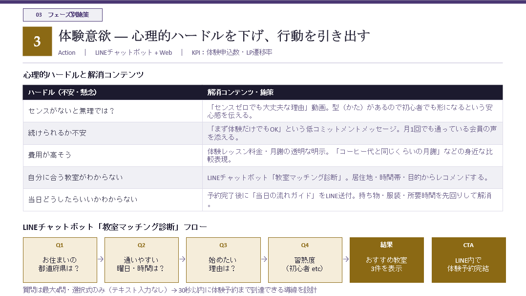The width and height of the screenshot is (526, 296).
Task: Select the Q3 reason for starting step
Action: click(223, 260)
